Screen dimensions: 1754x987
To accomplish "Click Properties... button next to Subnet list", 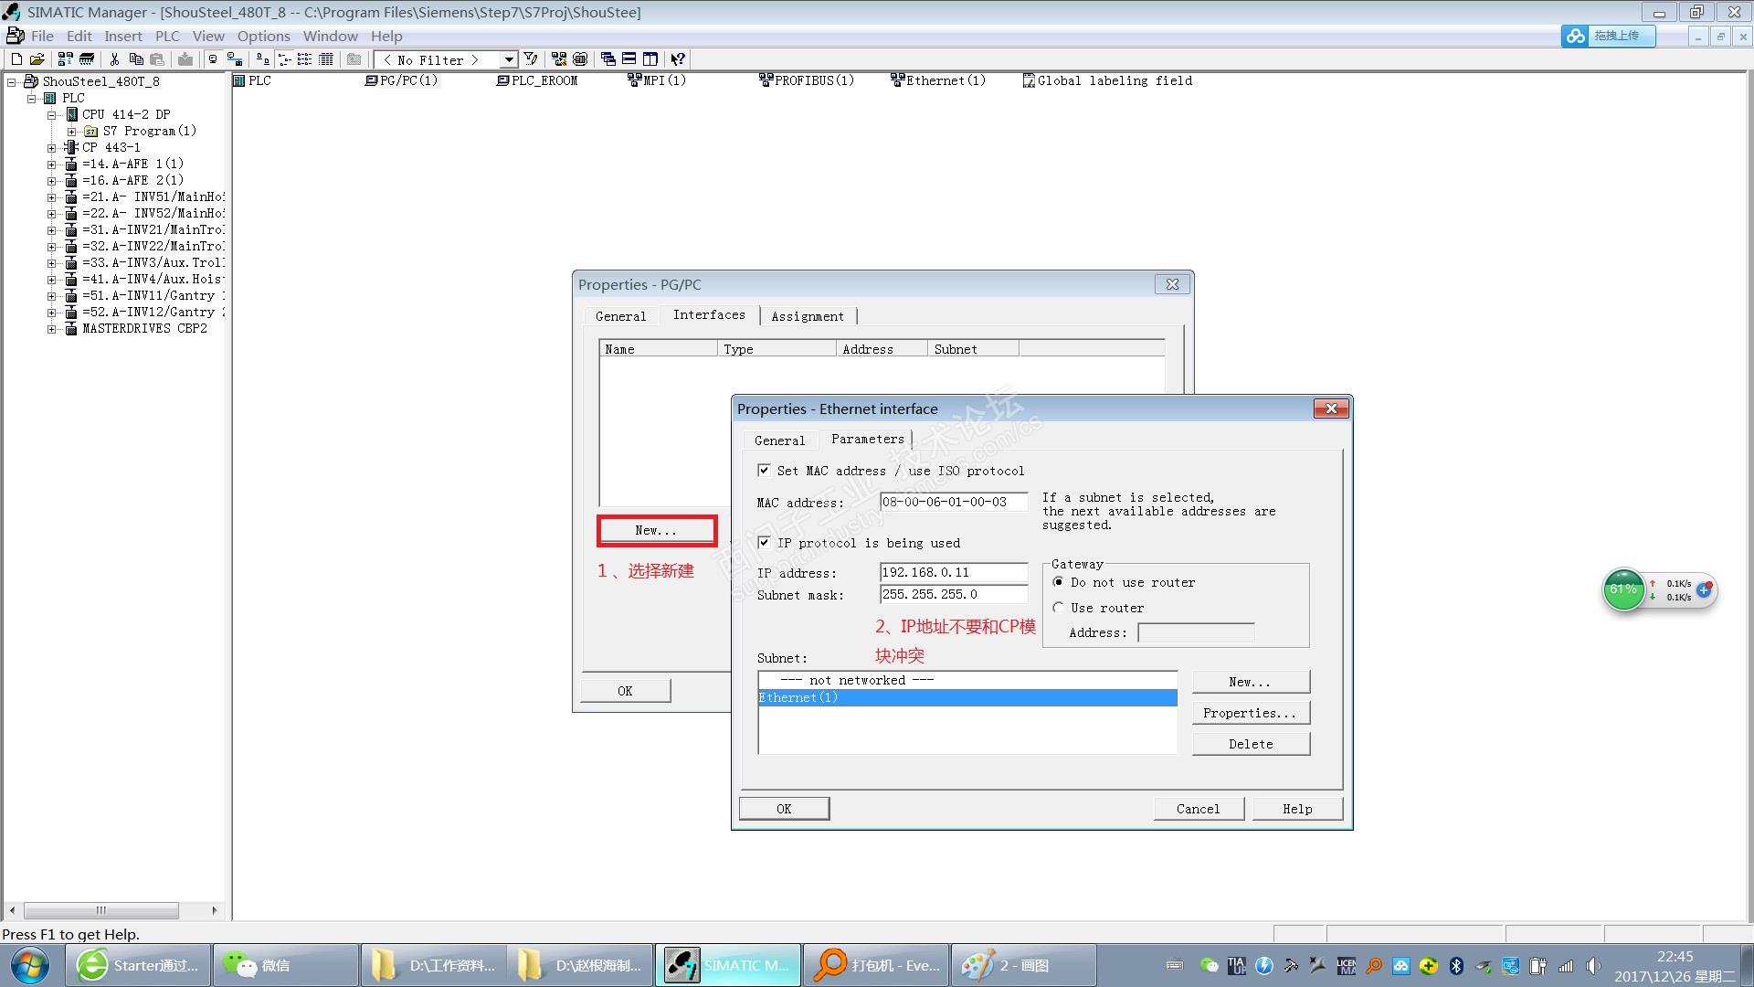I will (1250, 713).
